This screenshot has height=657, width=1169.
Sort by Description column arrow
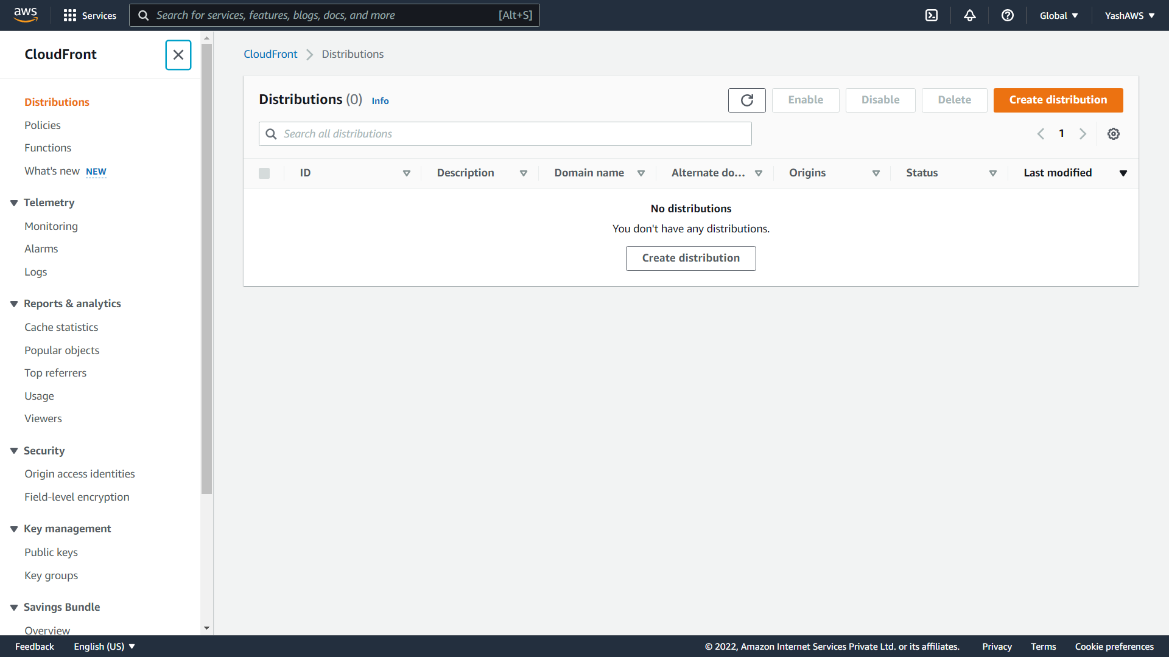pyautogui.click(x=524, y=173)
